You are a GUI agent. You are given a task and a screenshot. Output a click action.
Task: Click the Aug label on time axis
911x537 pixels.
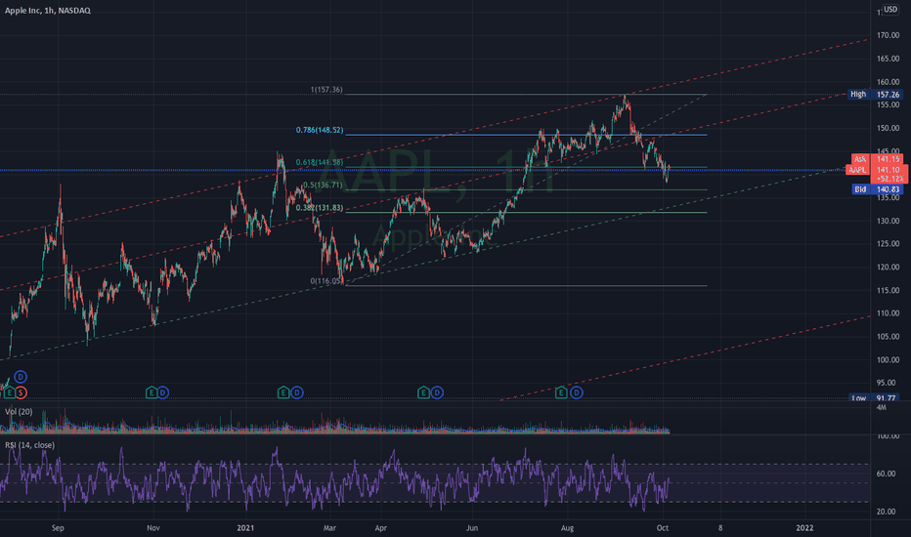[567, 527]
